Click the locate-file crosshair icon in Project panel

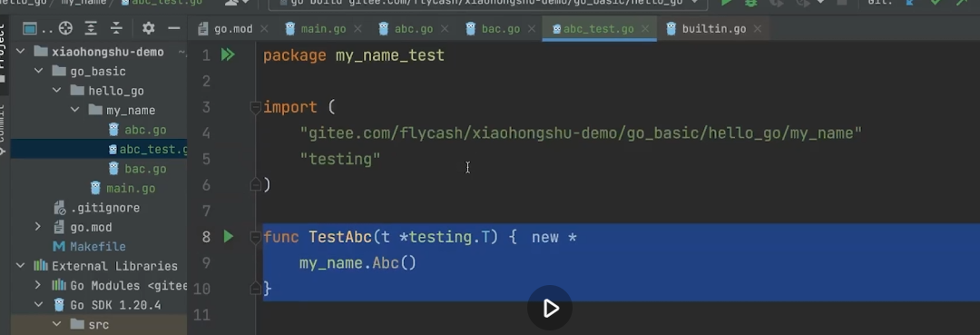(x=65, y=28)
